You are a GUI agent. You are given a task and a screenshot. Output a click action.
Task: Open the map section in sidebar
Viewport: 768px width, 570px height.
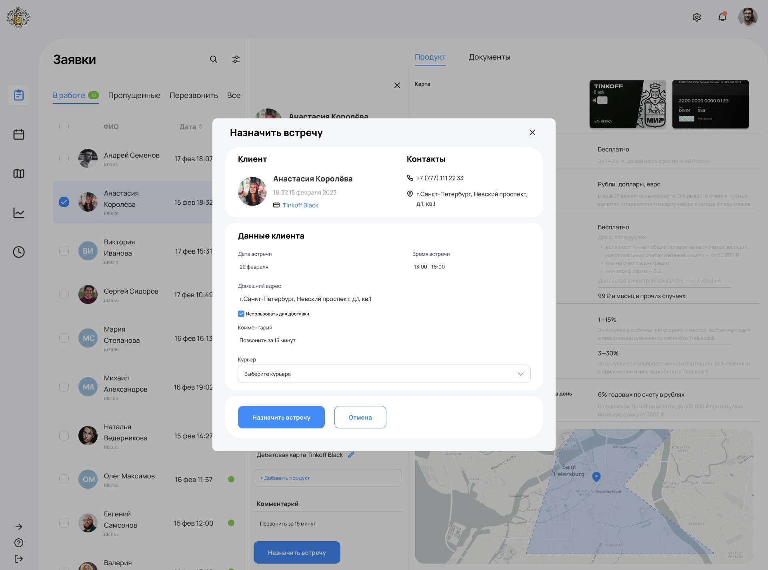point(19,174)
